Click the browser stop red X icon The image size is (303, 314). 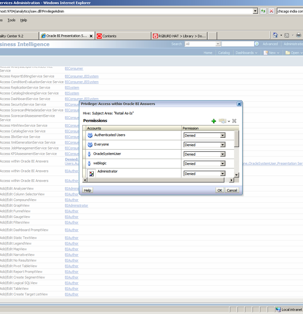tap(271, 11)
